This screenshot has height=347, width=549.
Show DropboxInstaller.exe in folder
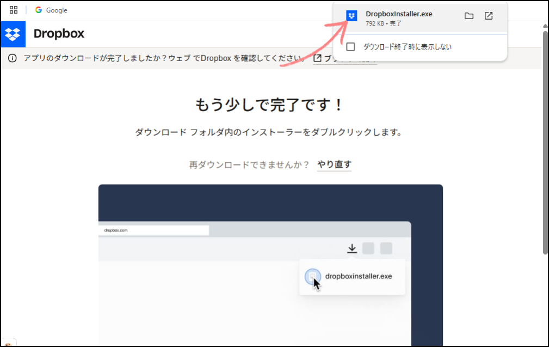[x=469, y=16]
